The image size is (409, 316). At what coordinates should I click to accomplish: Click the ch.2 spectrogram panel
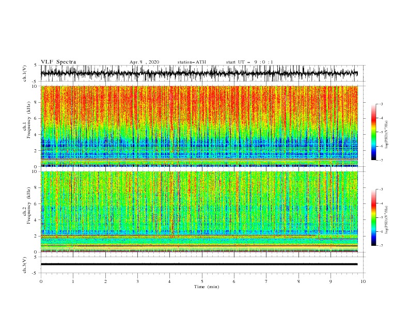point(199,212)
